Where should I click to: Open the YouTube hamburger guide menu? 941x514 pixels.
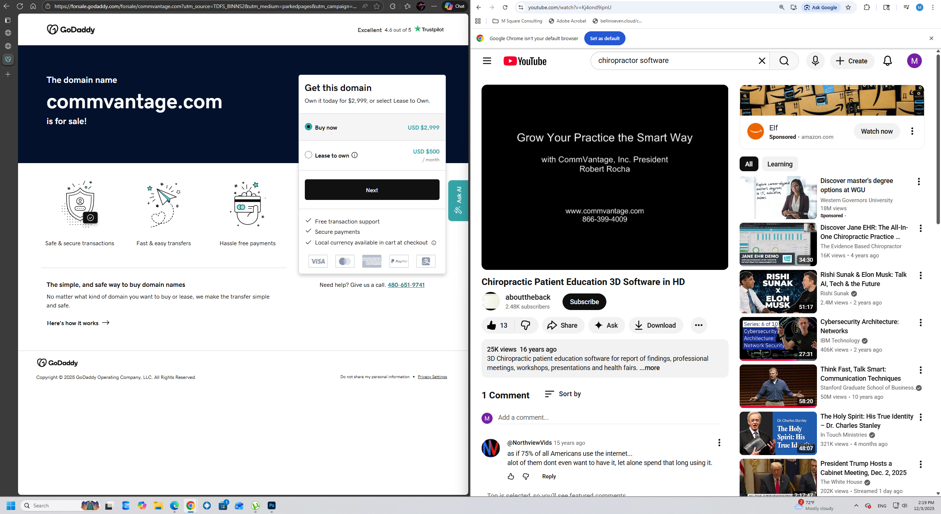(487, 61)
